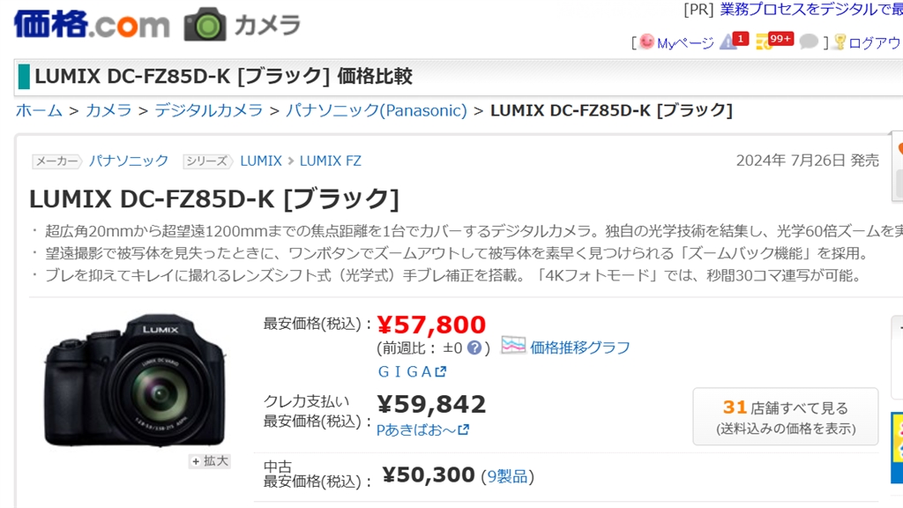
Task: Open パナソニック(Panasonic) breadcrumb link
Action: (377, 110)
